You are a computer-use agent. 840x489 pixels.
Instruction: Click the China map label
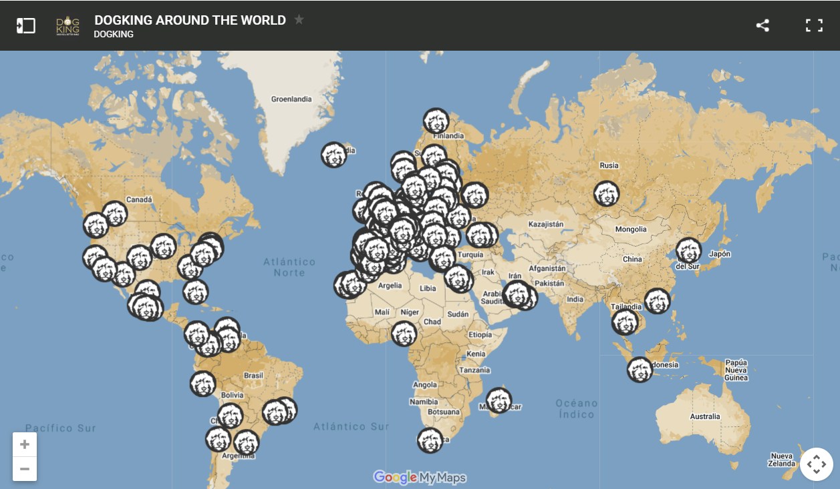pyautogui.click(x=632, y=259)
